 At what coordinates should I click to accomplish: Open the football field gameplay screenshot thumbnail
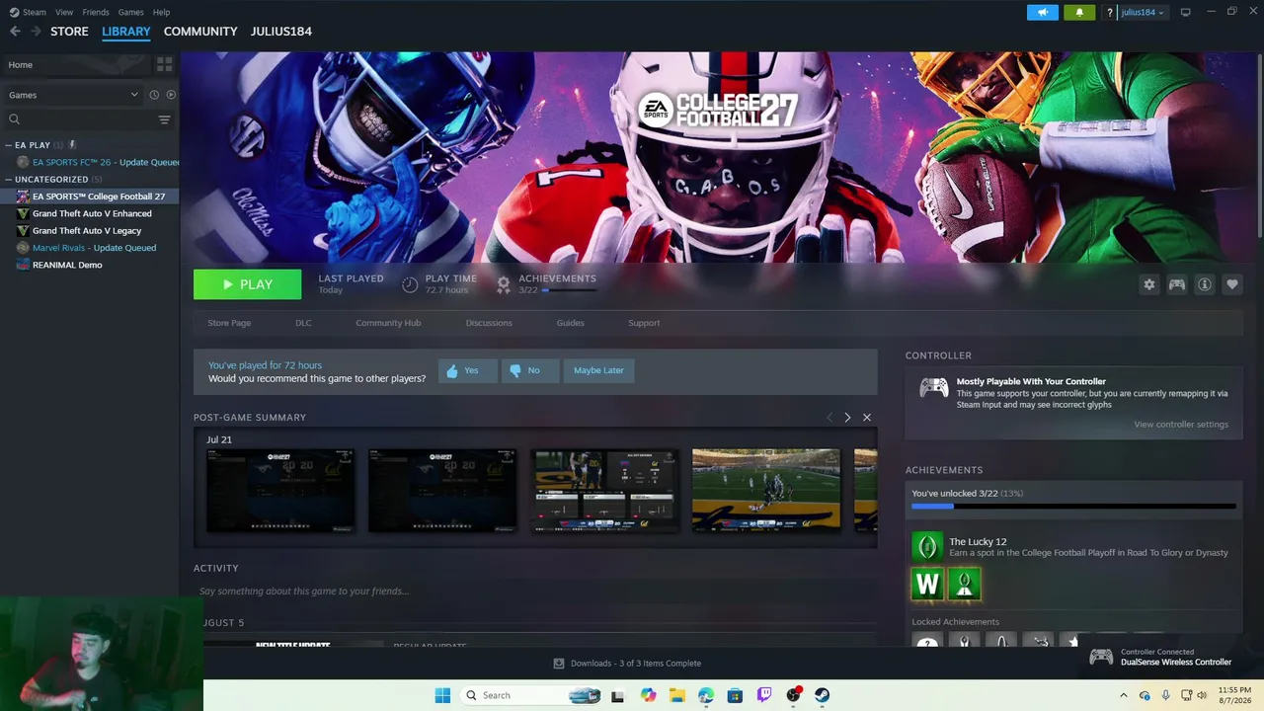[x=766, y=490]
